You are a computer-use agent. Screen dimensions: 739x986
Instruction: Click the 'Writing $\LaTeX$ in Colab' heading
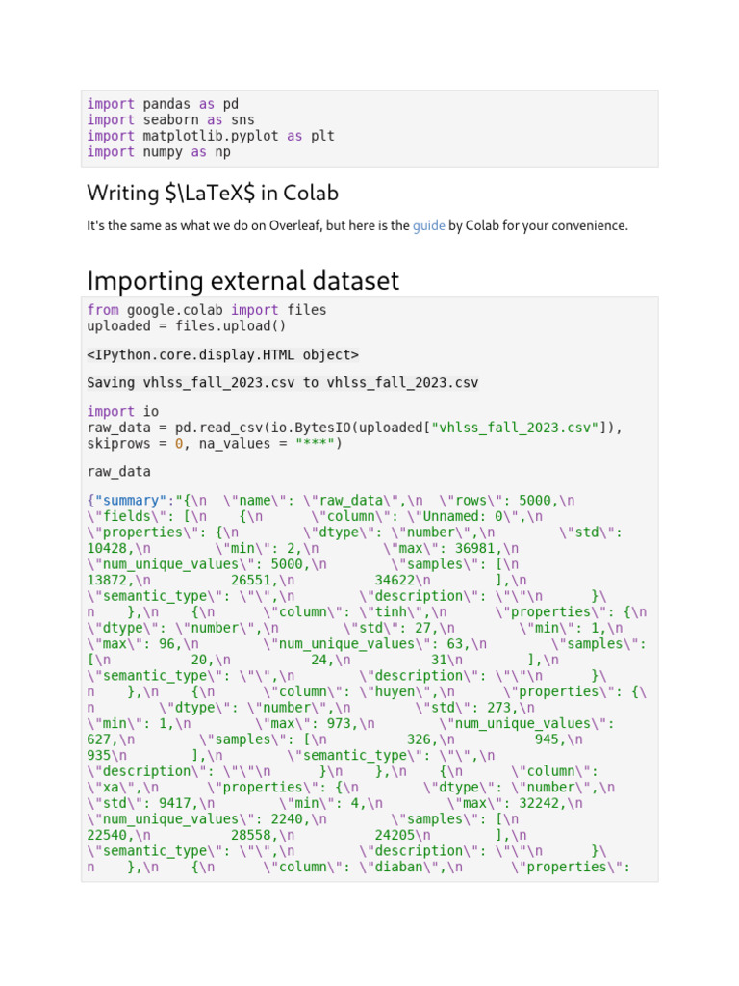click(213, 193)
